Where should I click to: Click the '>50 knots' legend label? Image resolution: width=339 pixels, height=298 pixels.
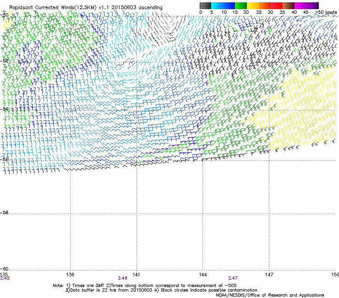(x=326, y=12)
